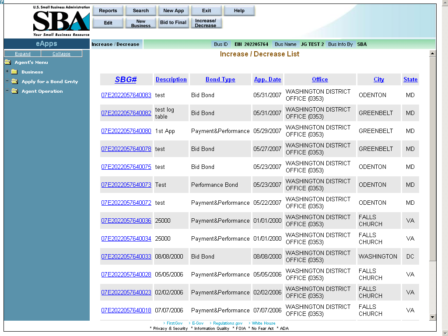
Task: Sort by the Bond Type column header
Action: [x=220, y=80]
